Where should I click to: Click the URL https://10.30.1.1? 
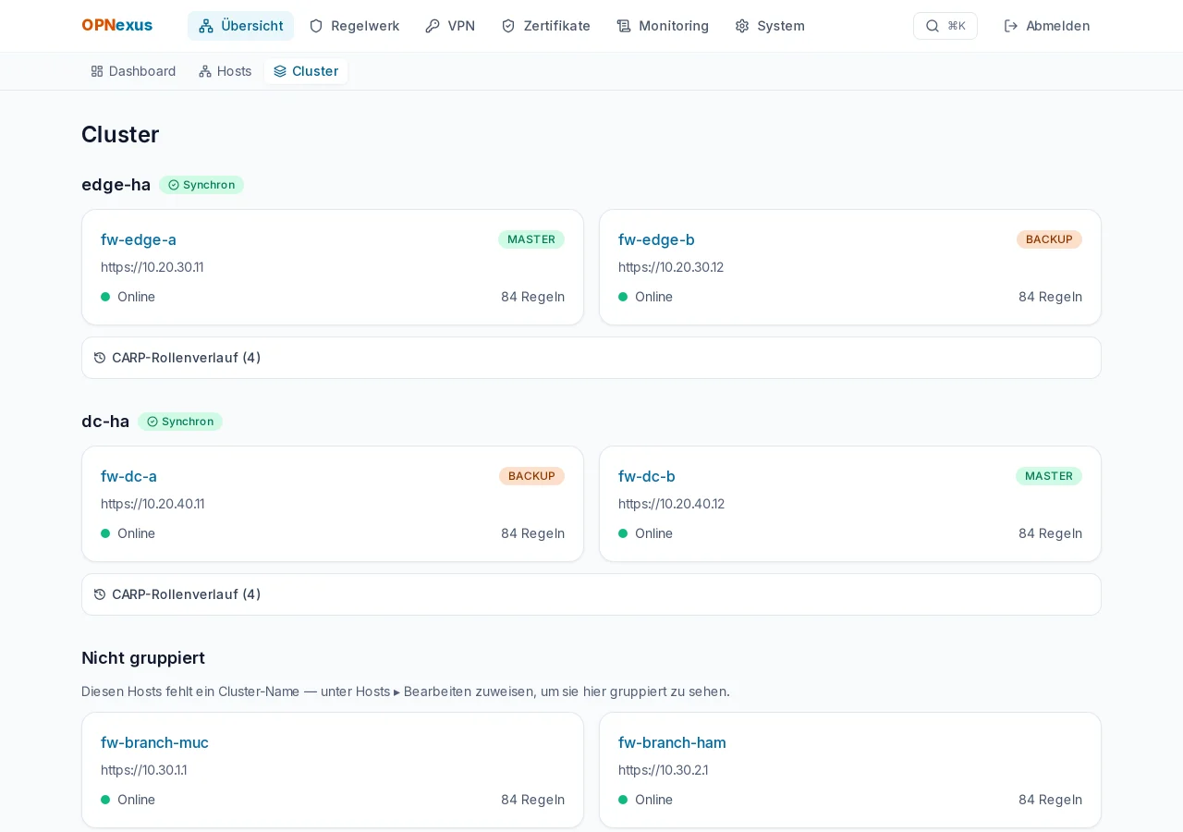point(144,770)
